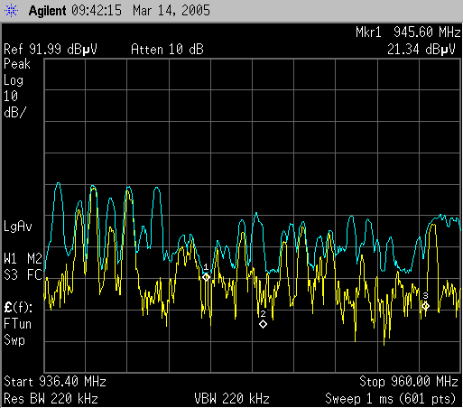The height and width of the screenshot is (408, 463).
Task: Click the Log scale type label
Action: coord(14,80)
